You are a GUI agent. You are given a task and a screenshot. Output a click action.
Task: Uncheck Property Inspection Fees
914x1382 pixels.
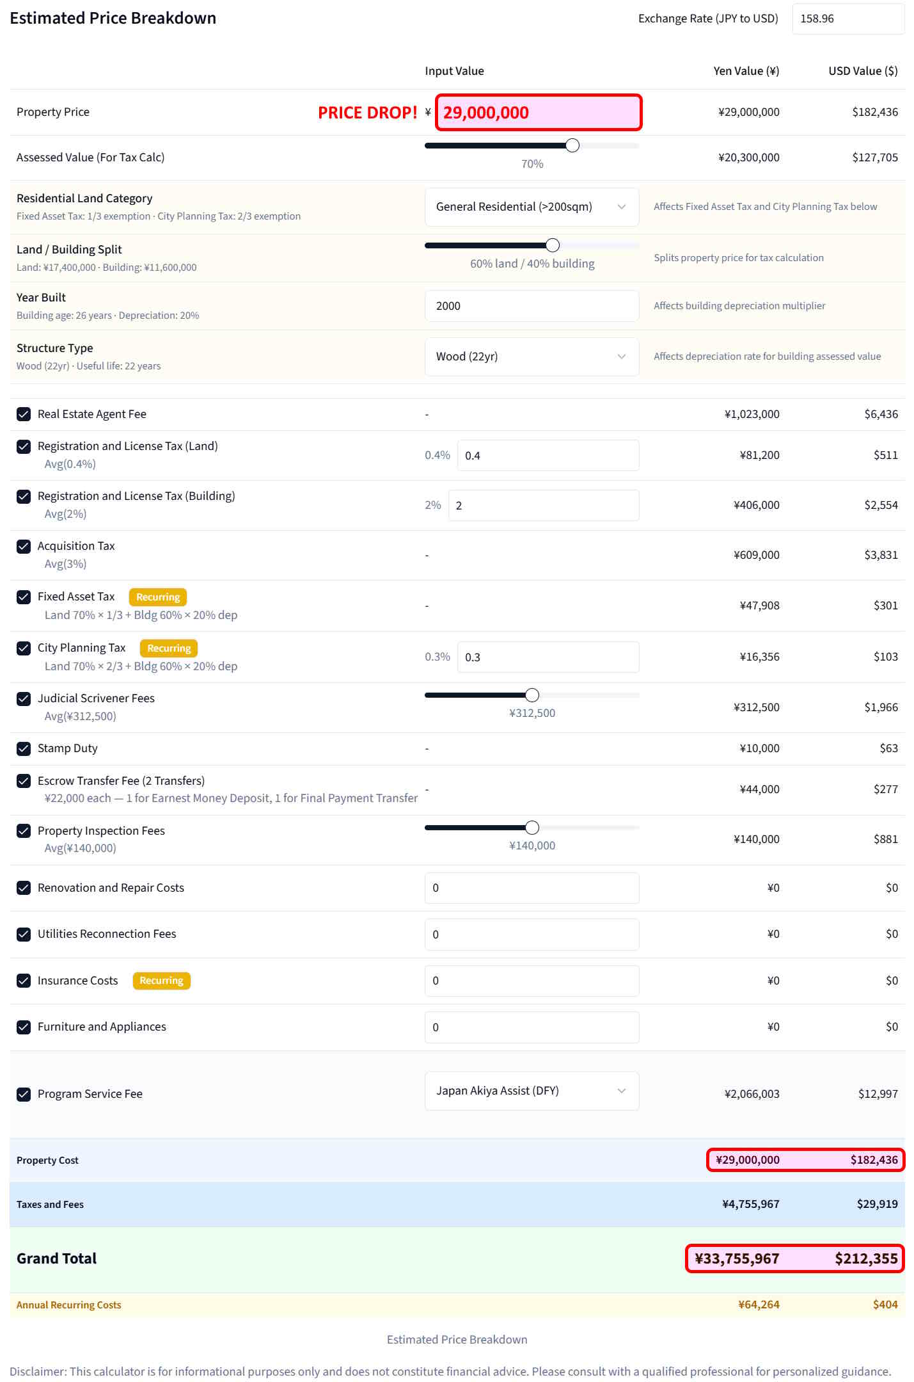[24, 831]
